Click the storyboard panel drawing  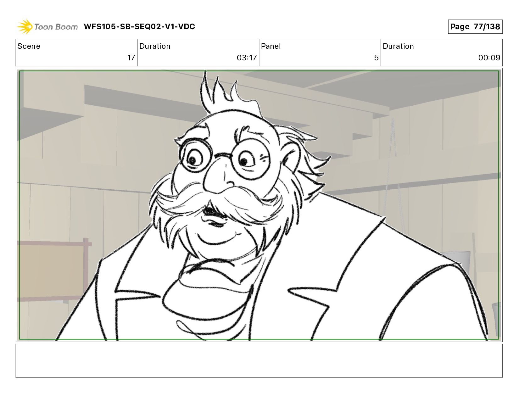259,205
